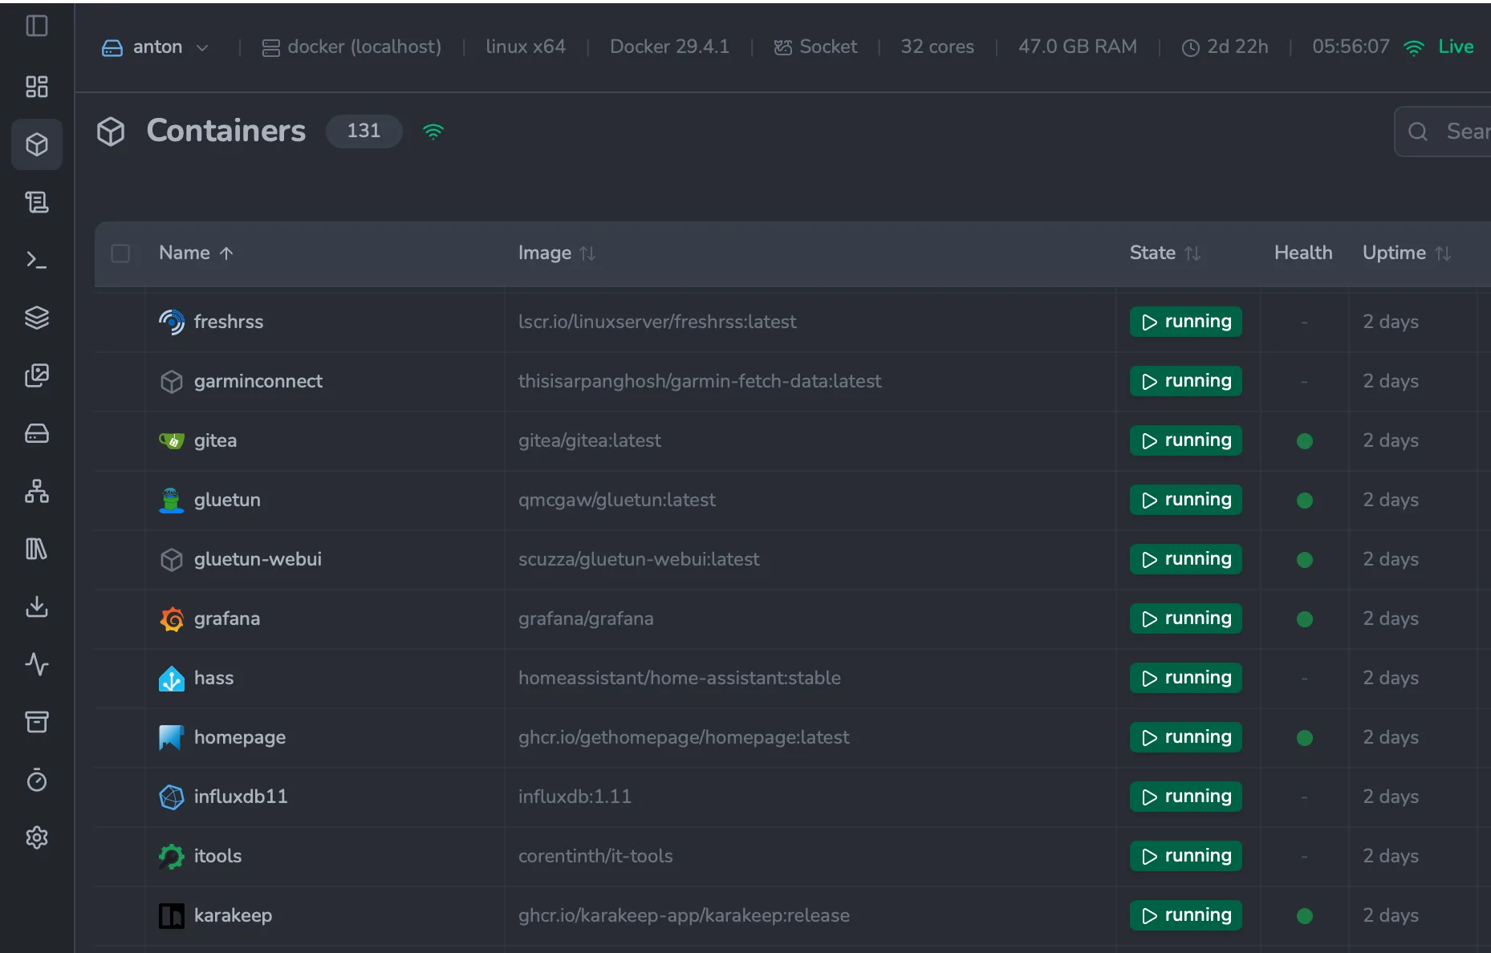Click influxdb:1.11 image text
Viewport: 1491px width, 953px height.
(x=575, y=797)
